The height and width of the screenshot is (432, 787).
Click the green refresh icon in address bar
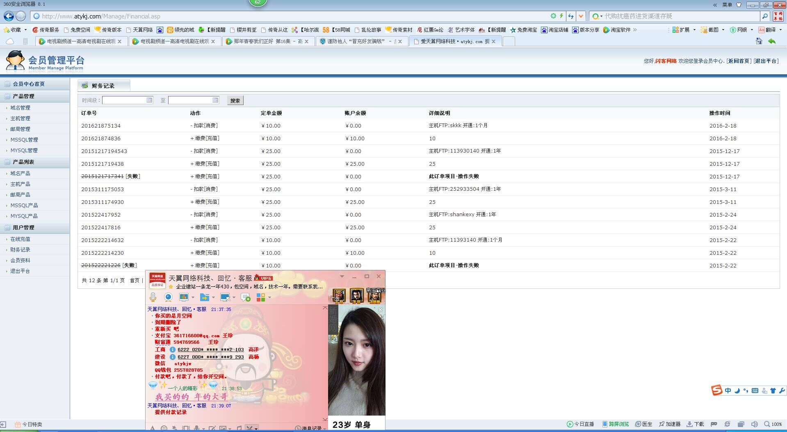click(553, 16)
